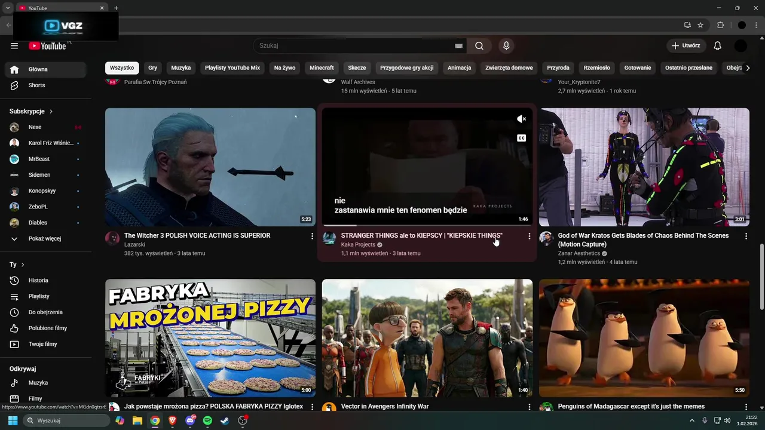Open Muzyka under Odkrywaj
Image resolution: width=765 pixels, height=430 pixels.
[x=45, y=383]
